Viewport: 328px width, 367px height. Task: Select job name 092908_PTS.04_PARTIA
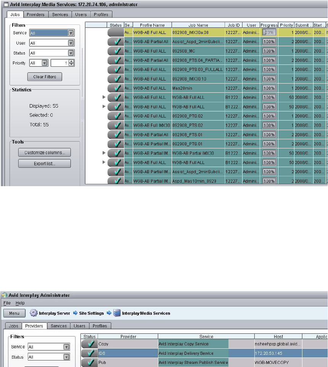(198, 60)
